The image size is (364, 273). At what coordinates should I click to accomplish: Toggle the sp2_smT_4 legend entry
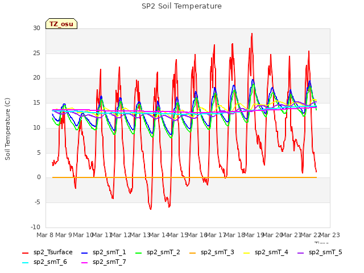point(266,252)
